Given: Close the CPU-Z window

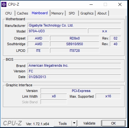Looking at the screenshot, I should coord(120,4).
